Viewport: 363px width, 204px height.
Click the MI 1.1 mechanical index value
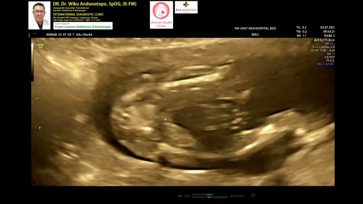coord(301,36)
